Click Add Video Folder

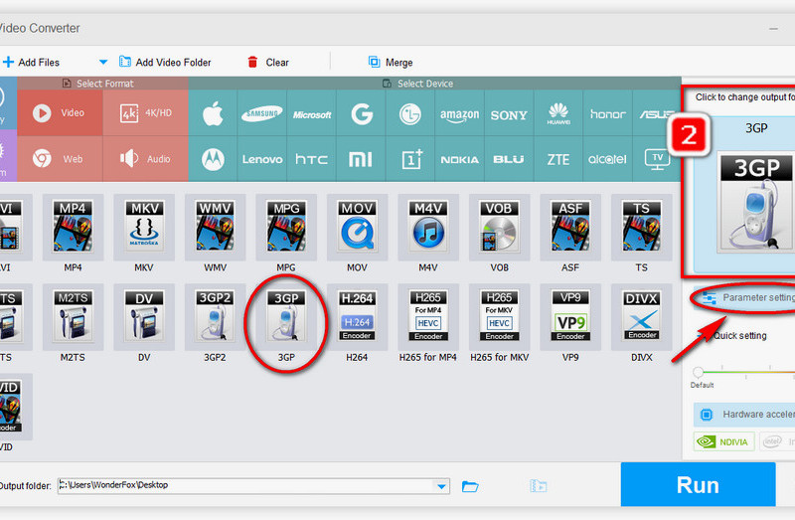(x=165, y=63)
